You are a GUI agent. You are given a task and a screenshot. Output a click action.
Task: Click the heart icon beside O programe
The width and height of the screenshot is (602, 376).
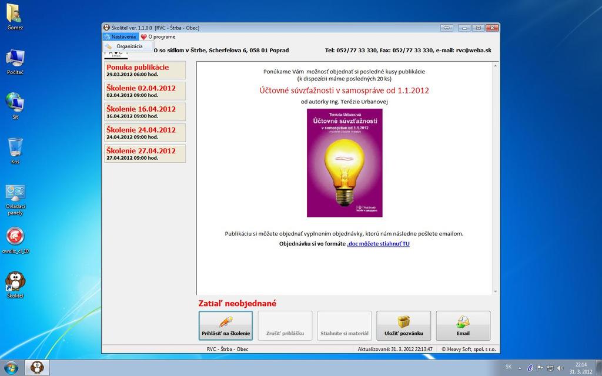point(143,37)
